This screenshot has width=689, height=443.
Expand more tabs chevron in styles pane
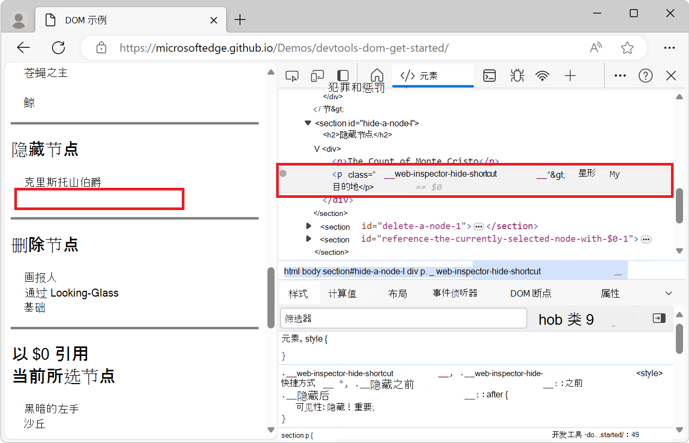[x=669, y=293]
